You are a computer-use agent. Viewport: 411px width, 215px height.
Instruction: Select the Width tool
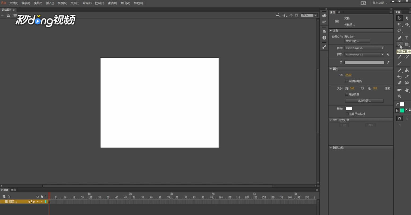click(x=407, y=83)
